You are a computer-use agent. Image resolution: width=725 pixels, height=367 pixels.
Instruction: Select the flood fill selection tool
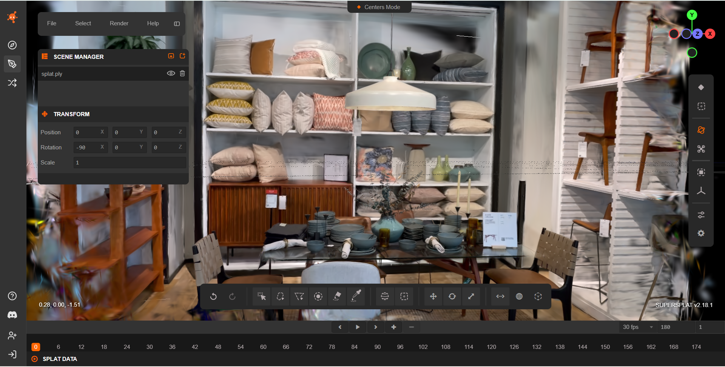pyautogui.click(x=337, y=297)
